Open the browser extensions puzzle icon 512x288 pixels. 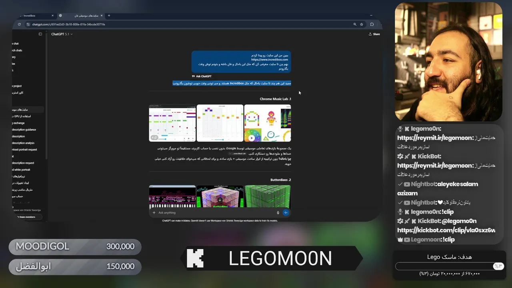pyautogui.click(x=372, y=24)
